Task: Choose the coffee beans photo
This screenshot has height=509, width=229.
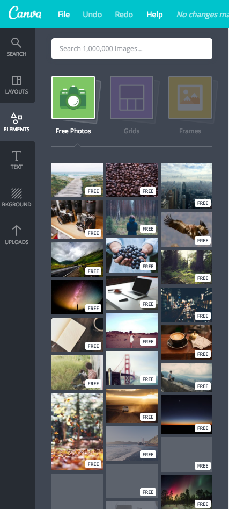Action: (132, 180)
